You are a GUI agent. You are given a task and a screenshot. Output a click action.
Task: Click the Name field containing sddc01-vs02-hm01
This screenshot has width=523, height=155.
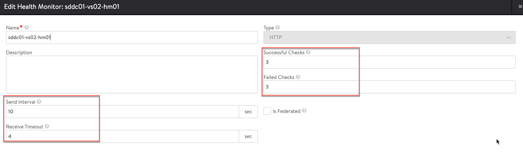point(132,37)
